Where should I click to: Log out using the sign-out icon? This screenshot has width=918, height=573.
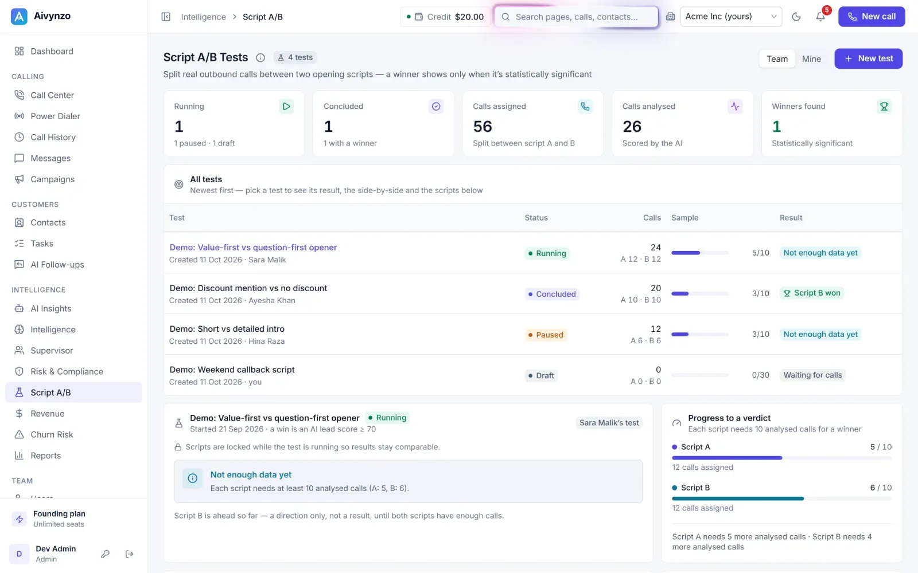pyautogui.click(x=129, y=554)
